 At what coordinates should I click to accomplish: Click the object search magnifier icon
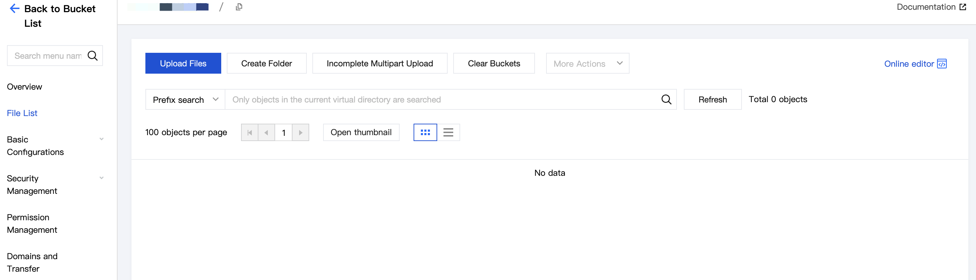click(x=666, y=99)
